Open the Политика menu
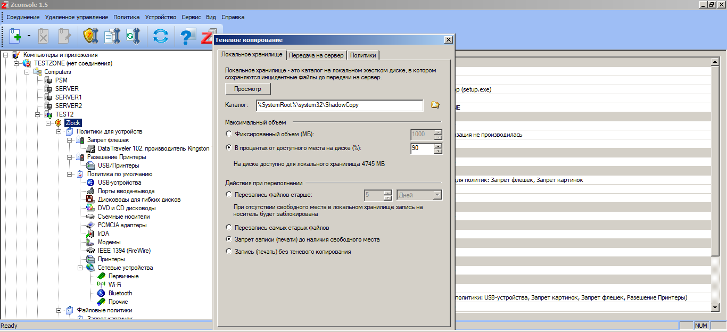The height and width of the screenshot is (332, 727). point(127,17)
